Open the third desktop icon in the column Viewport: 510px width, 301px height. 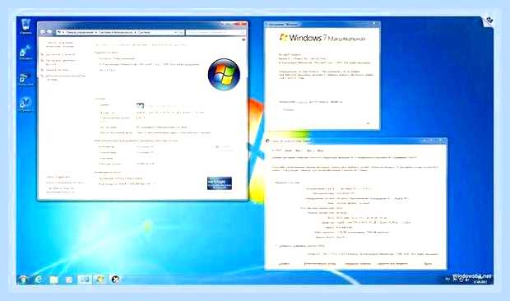pos(25,79)
